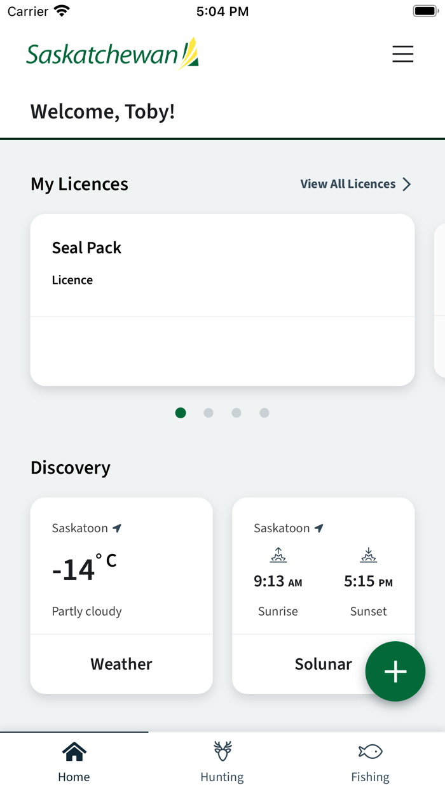
Task: Tap Saskatoon in the Solunar card
Action: 282,528
